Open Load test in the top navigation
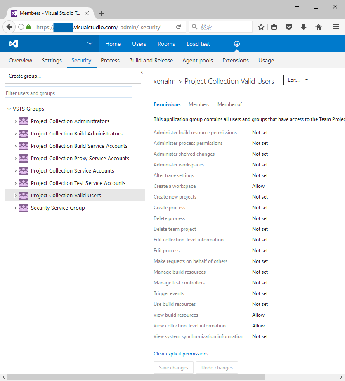345x381 pixels. 198,44
